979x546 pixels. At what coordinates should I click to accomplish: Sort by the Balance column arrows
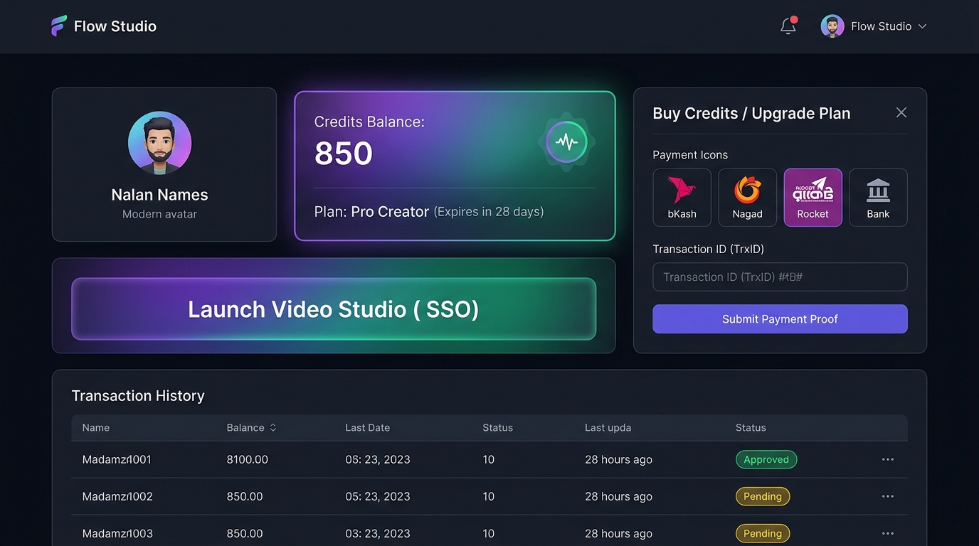pos(272,427)
